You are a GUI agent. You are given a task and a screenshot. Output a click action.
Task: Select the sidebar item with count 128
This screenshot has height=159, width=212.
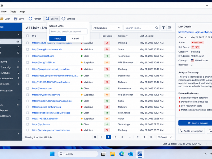point(11,42)
